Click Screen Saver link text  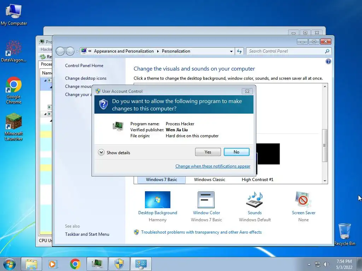pyautogui.click(x=304, y=213)
